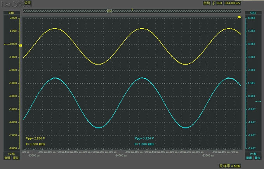Click the right 复位 reset button
This screenshot has width=264, height=169.
pos(257,158)
